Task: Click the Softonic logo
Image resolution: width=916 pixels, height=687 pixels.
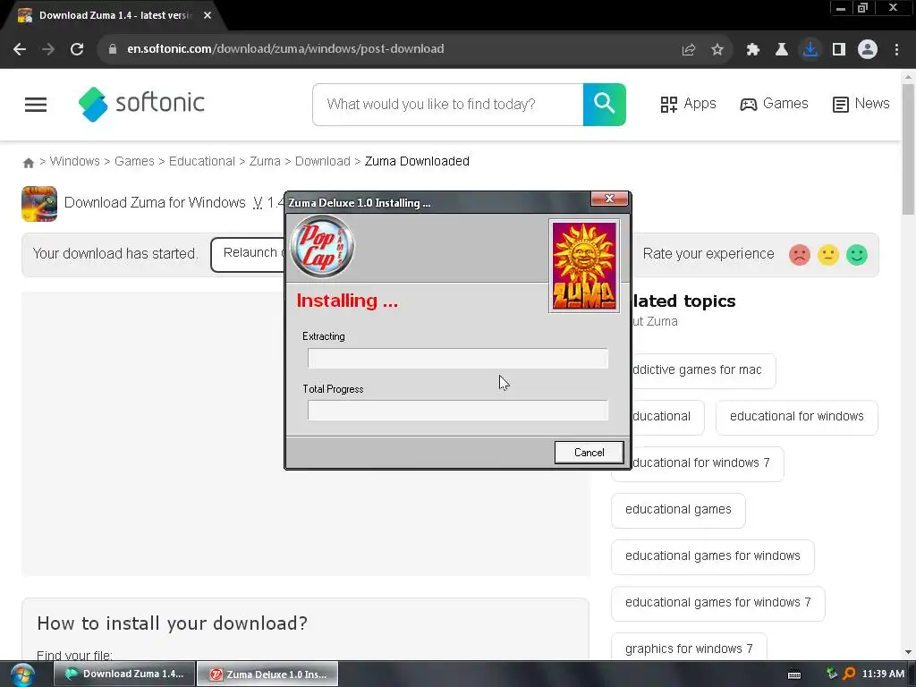Action: pos(141,104)
